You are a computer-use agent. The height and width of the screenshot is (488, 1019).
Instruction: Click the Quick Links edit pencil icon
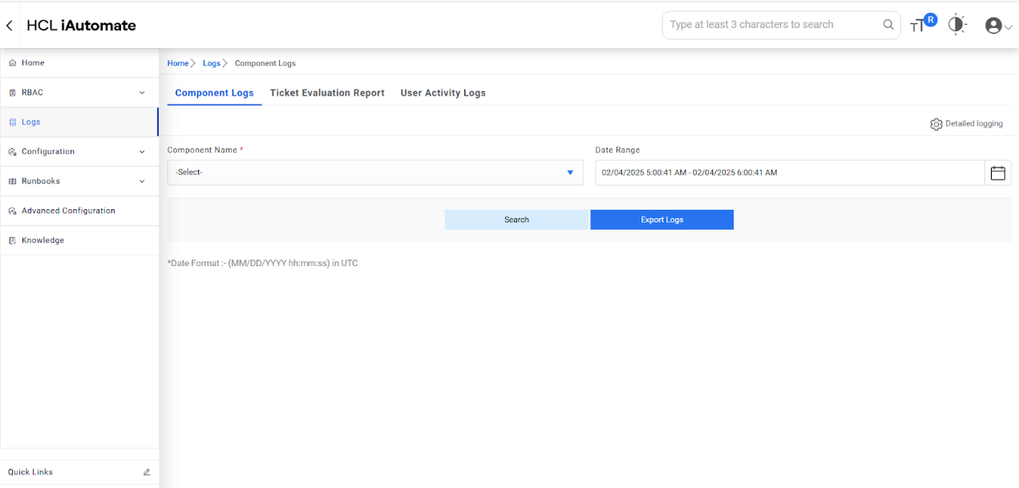[x=147, y=472]
